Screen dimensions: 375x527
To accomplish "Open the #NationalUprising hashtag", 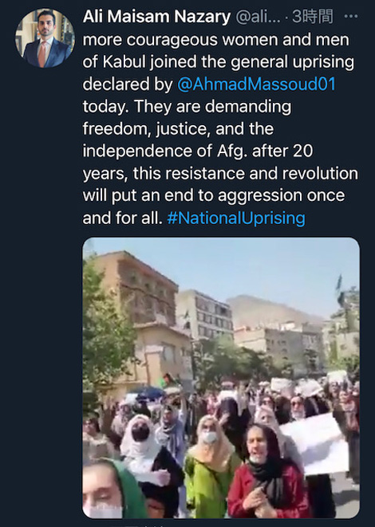I will pos(236,218).
